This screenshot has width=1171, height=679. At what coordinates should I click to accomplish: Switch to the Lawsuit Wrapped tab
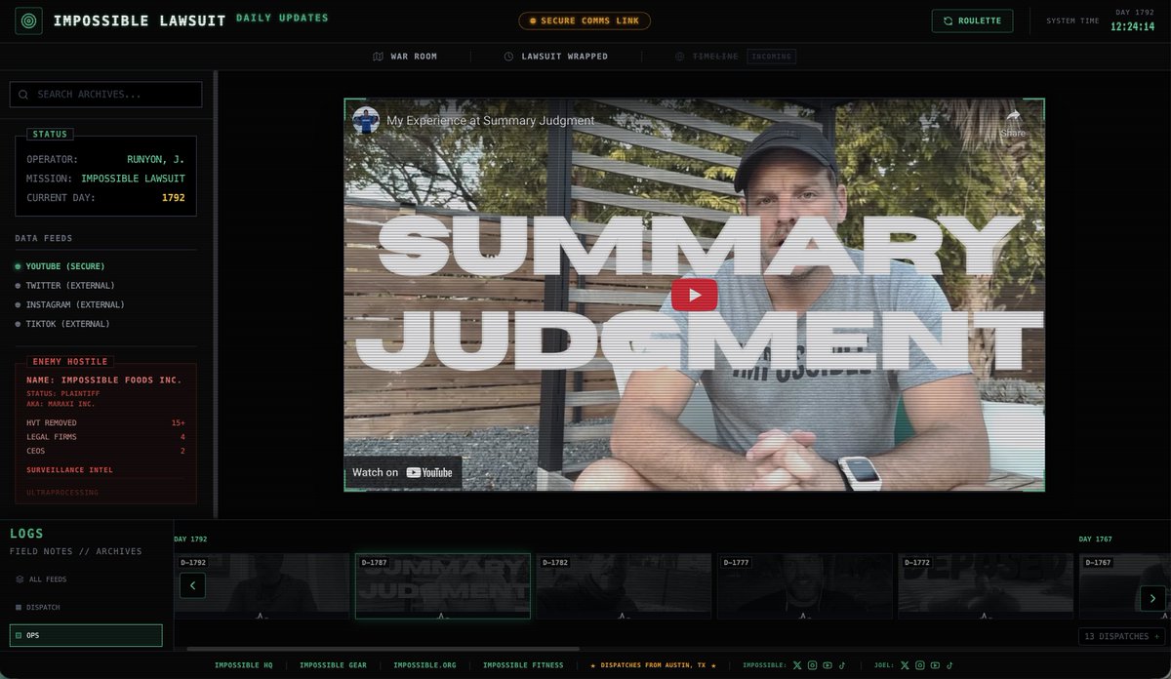pos(555,57)
